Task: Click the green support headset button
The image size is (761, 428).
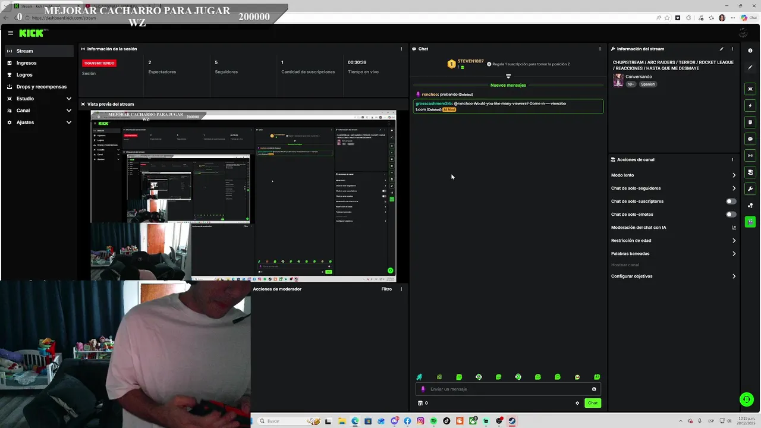Action: pos(746,399)
